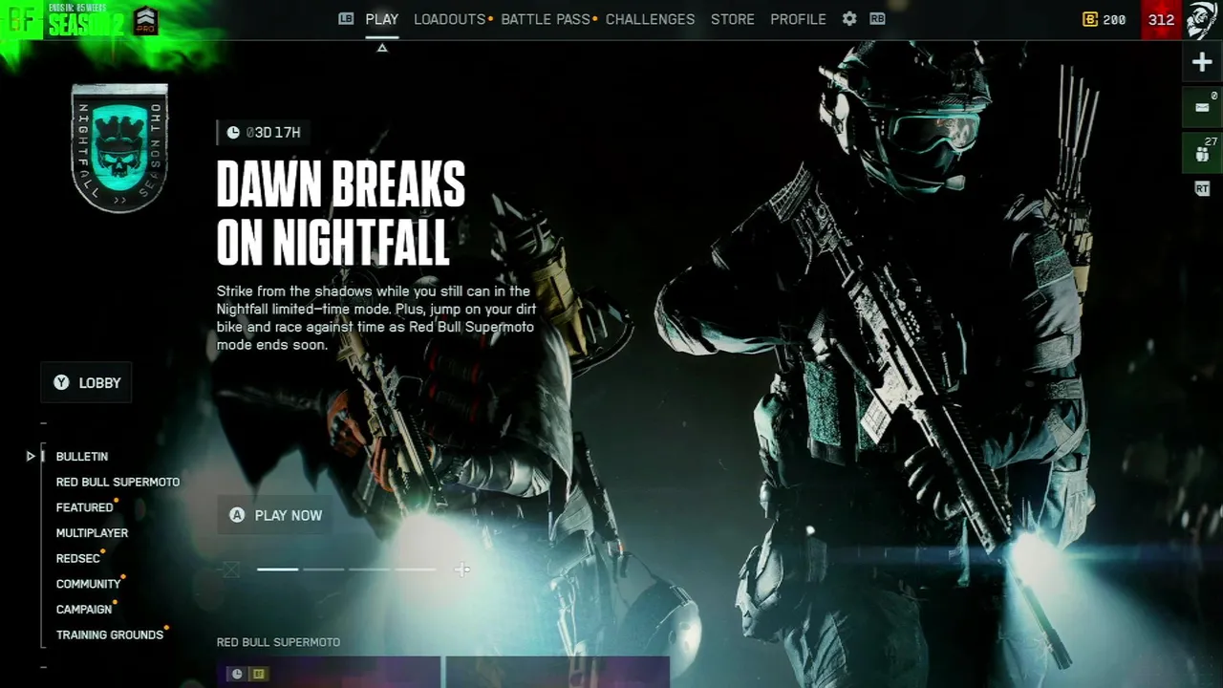Click the 200 currency balance
1223x688 pixels.
tap(1114, 19)
